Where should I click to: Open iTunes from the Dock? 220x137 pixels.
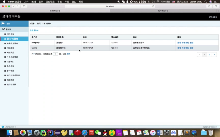pyautogui.click(x=153, y=133)
